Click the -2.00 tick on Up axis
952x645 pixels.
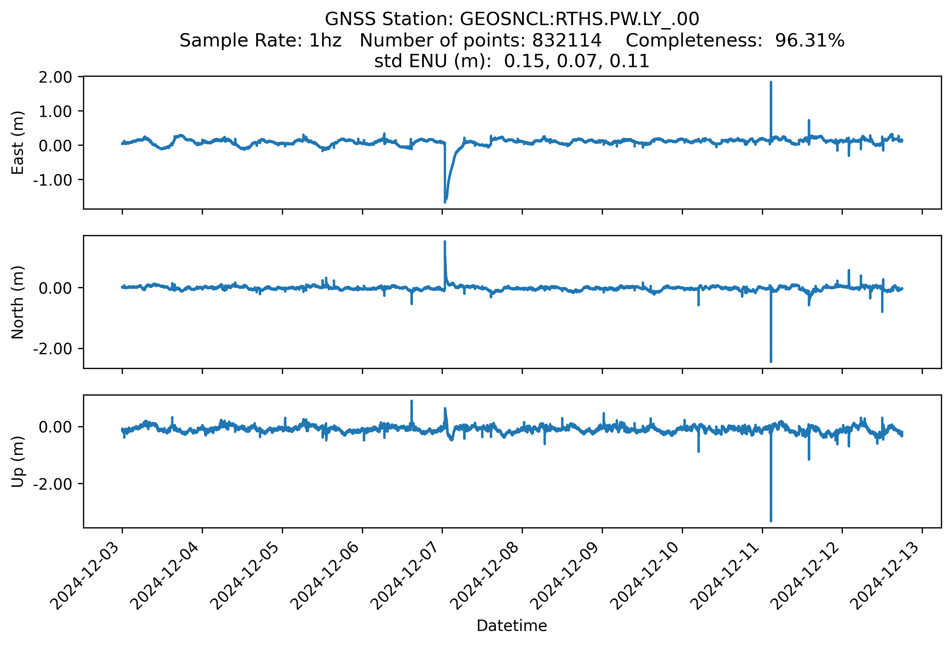coord(52,484)
